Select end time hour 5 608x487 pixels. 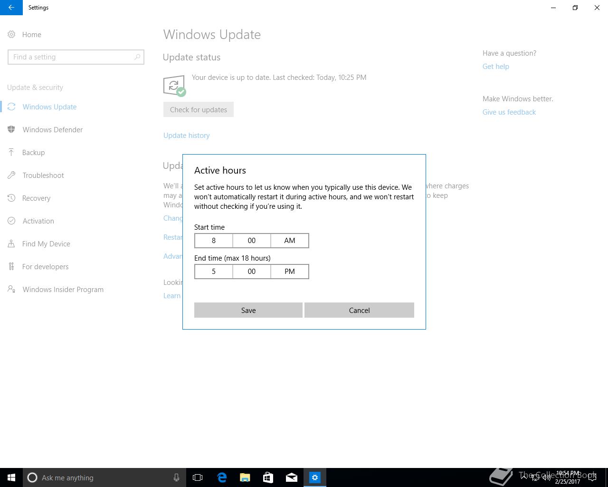214,272
